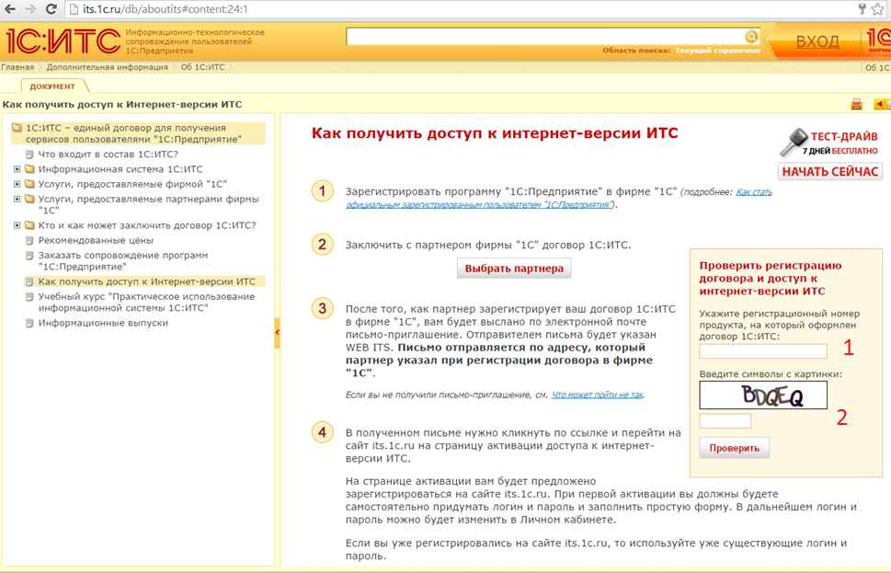Click the test-drive key icon

pyautogui.click(x=793, y=142)
